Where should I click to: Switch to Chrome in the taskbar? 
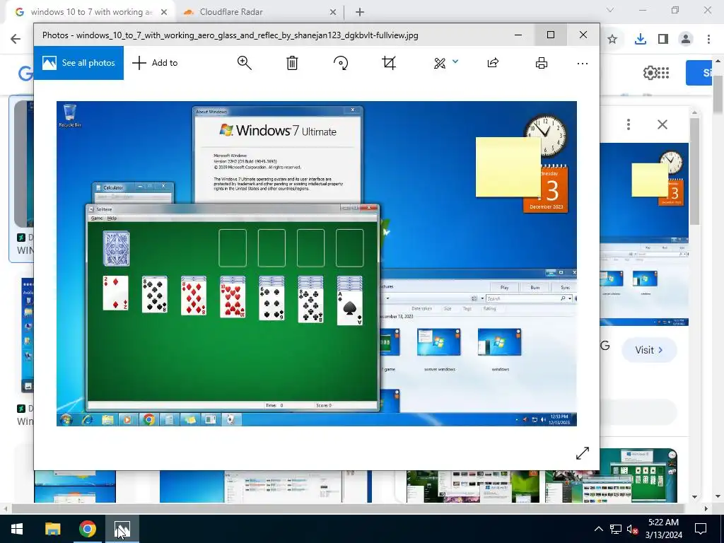click(x=88, y=529)
